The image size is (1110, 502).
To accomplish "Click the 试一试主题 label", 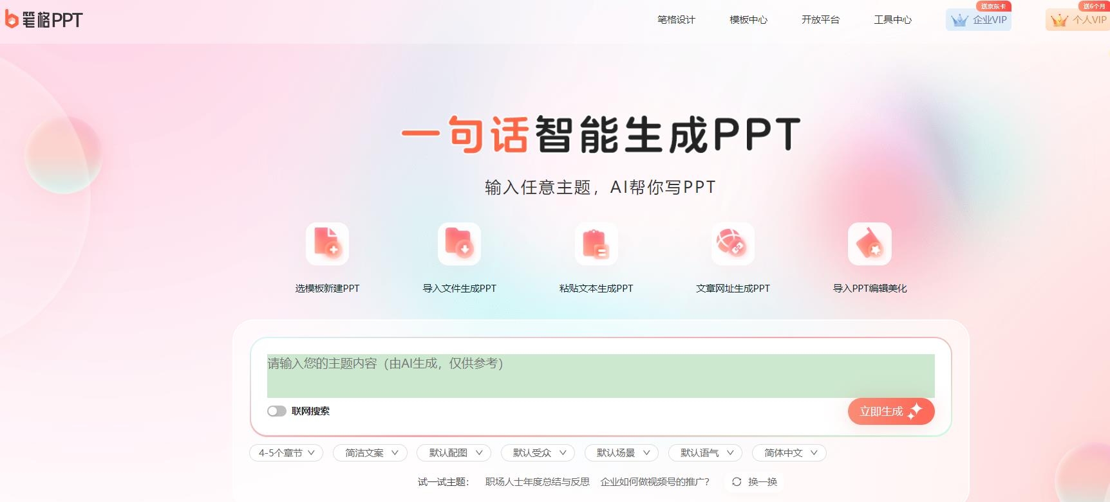I will (444, 481).
